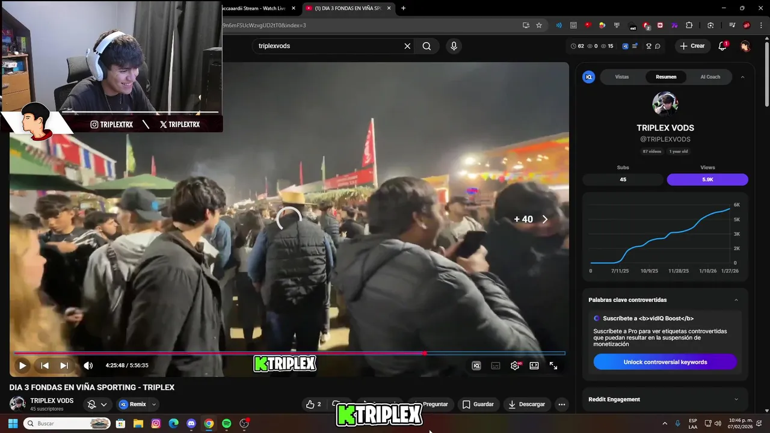
Task: Switch to AI Coach tab
Action: point(710,77)
